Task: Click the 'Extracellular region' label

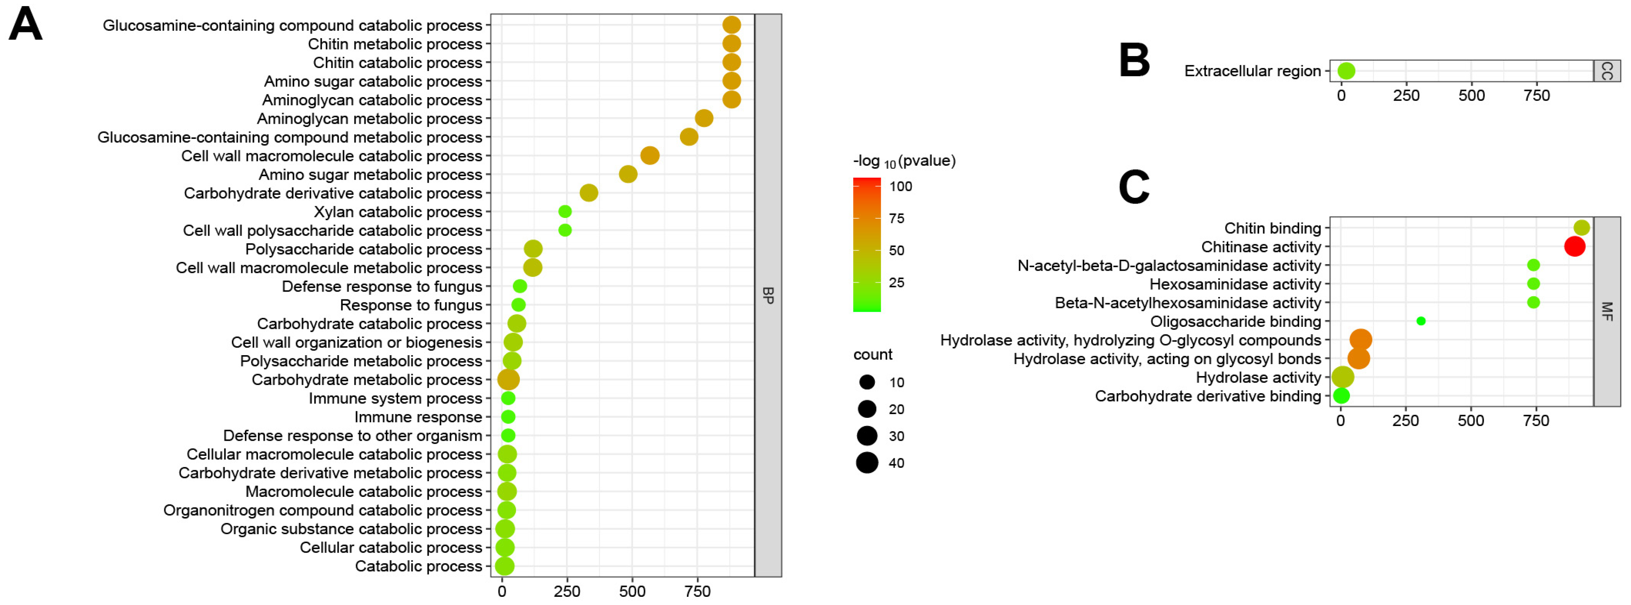Action: tap(1253, 71)
